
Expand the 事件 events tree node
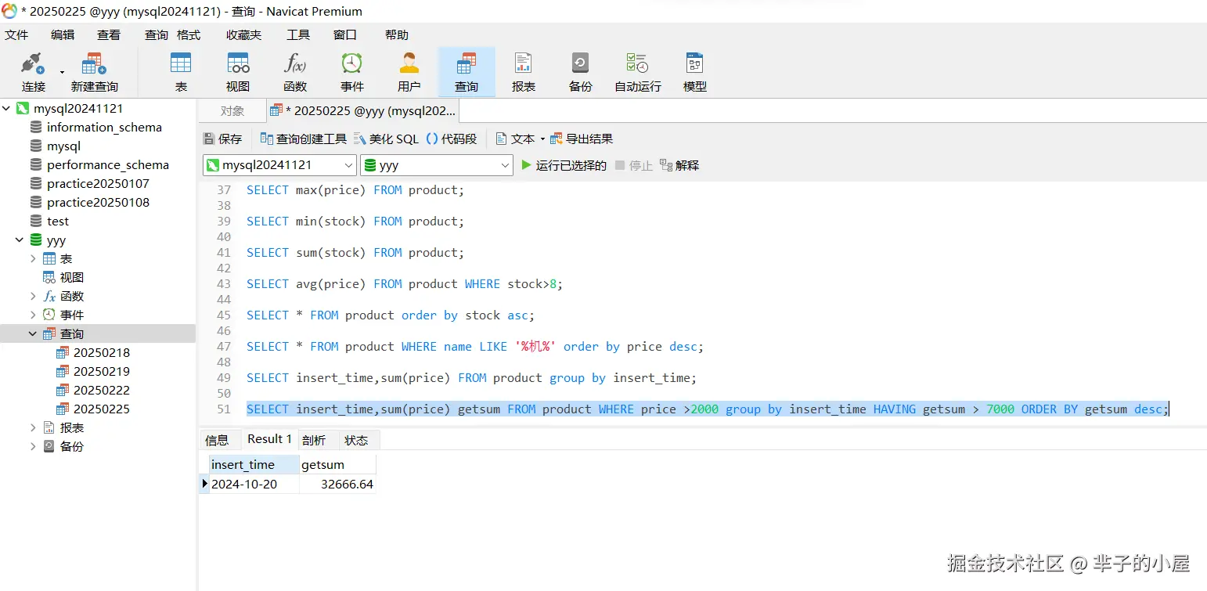pos(33,315)
